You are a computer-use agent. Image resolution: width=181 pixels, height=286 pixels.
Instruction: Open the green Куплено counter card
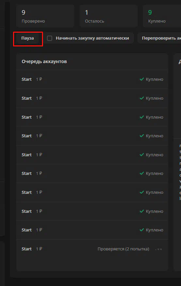[x=162, y=16]
